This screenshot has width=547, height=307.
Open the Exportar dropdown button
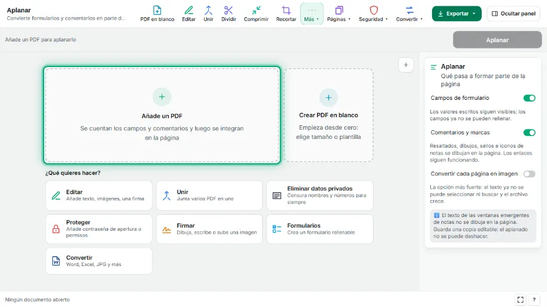click(x=456, y=14)
